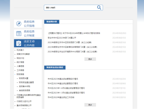This screenshot has width=144, height=109.
Task: Select the 财政资金直达基层 section tab
Action: [55, 67]
